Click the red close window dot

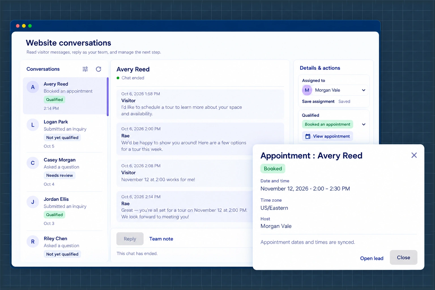pyautogui.click(x=18, y=26)
